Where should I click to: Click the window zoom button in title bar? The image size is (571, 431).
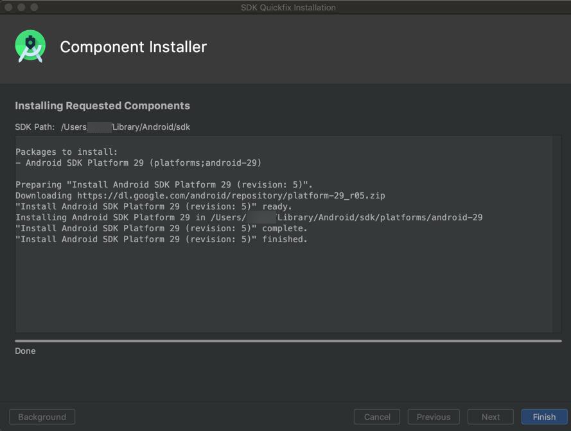34,7
